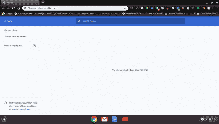This screenshot has width=219, height=124.
Task: Go to the browser home page
Action: pyautogui.click(x=18, y=8)
